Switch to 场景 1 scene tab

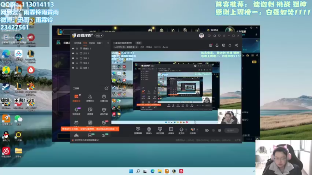pos(99,43)
